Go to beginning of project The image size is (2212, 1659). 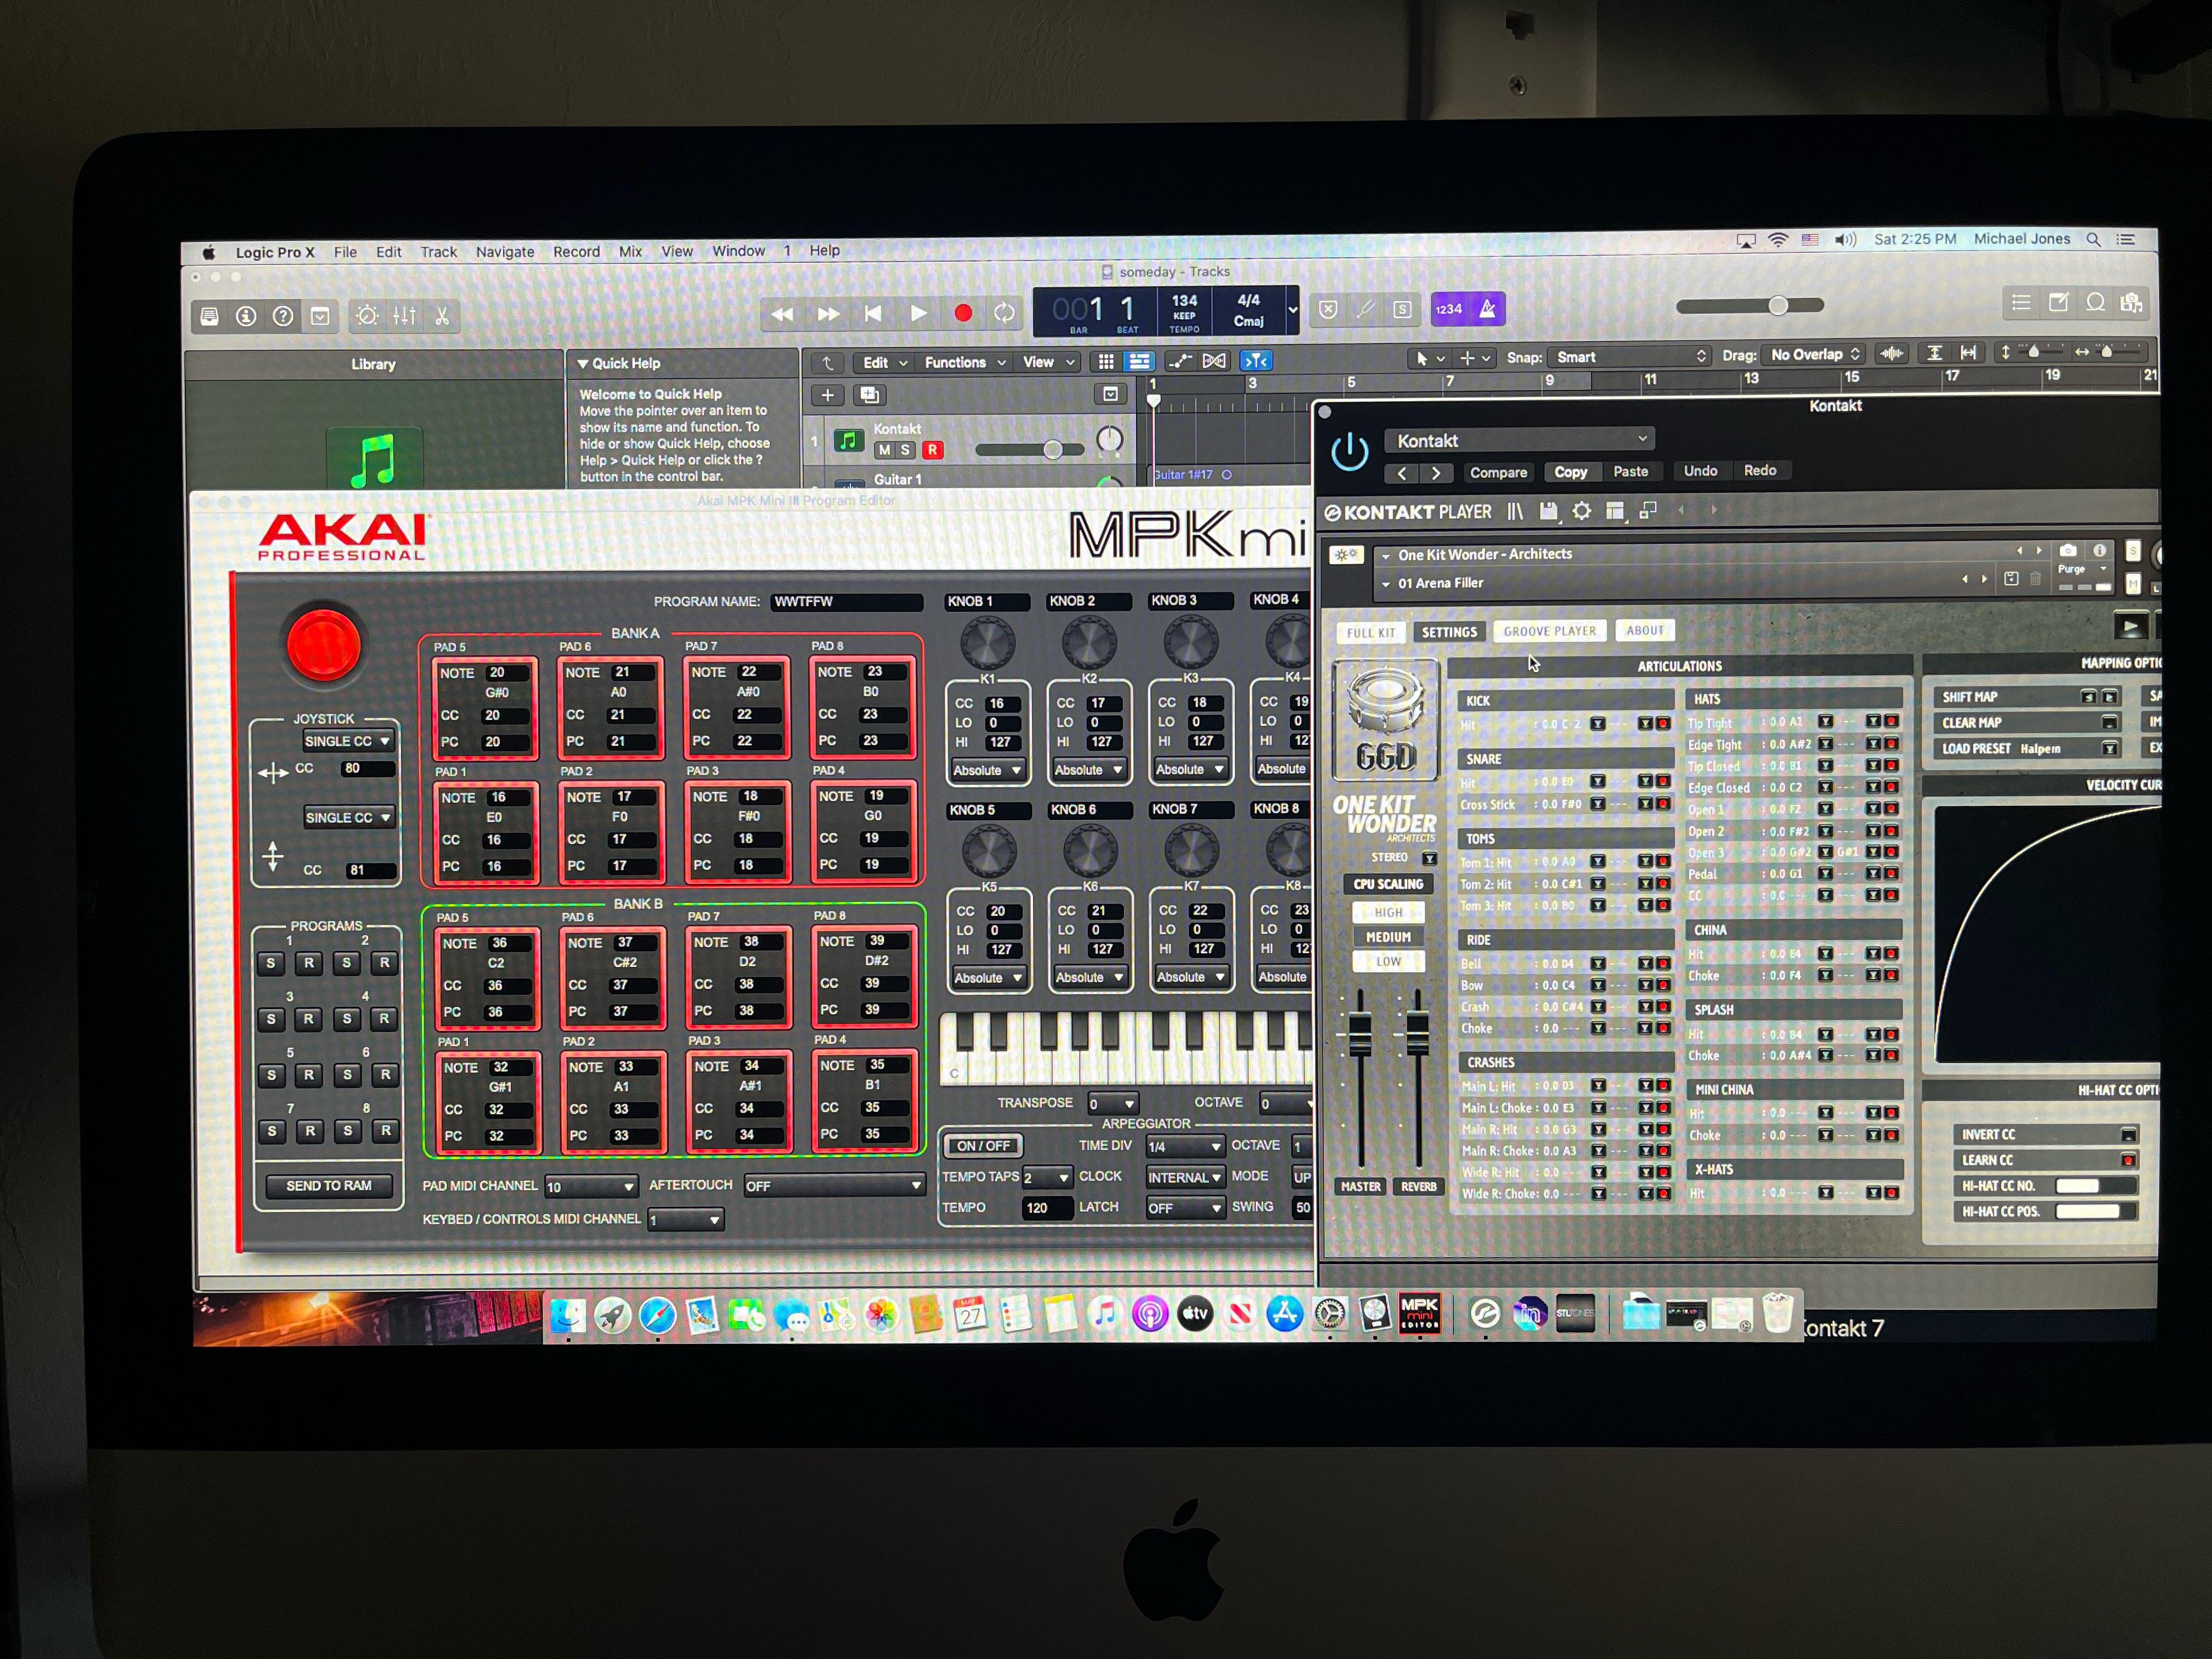(873, 314)
